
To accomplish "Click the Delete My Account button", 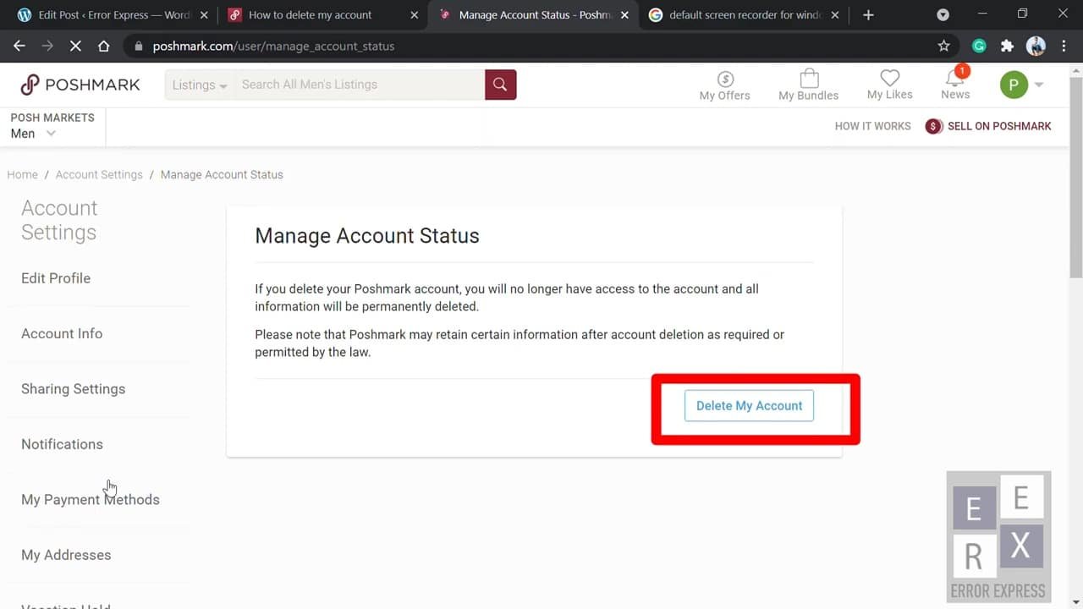I will 748,405.
